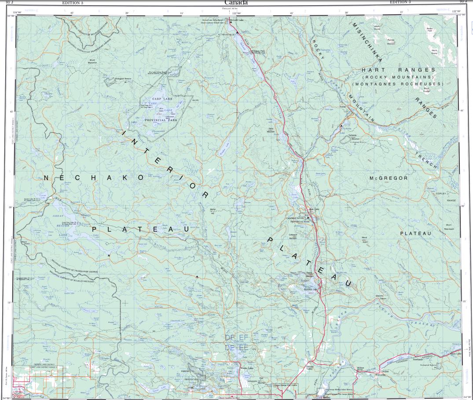This screenshot has height=400, width=473.
Task: Select the Canada title heading
Action: [x=236, y=2]
